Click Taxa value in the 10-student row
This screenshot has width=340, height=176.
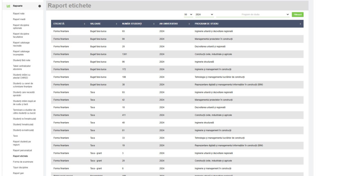point(92,107)
